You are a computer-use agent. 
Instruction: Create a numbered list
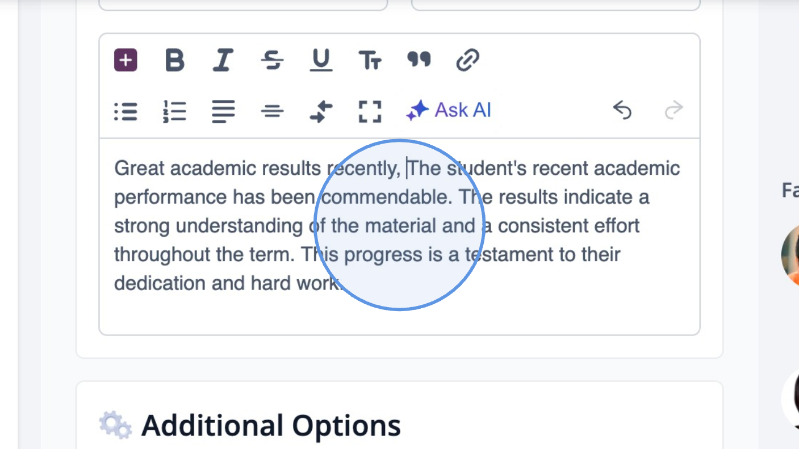175,111
